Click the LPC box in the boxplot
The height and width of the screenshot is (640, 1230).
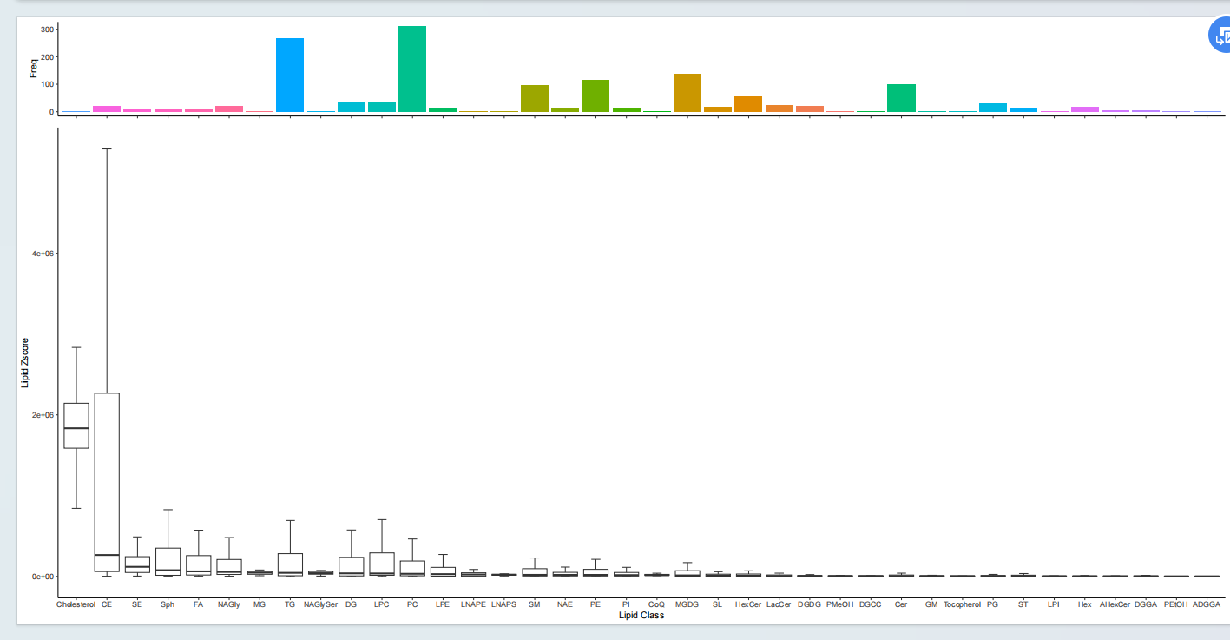(x=382, y=564)
